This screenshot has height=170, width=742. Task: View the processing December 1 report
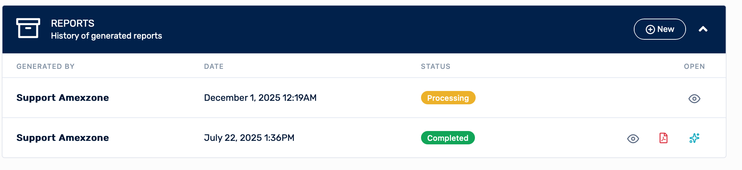point(694,99)
